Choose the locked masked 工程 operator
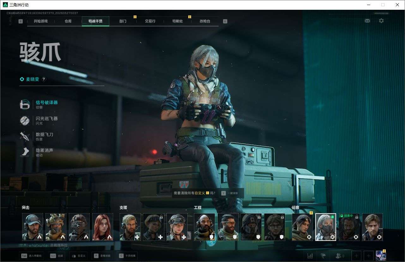405x262 pixels. 251,227
